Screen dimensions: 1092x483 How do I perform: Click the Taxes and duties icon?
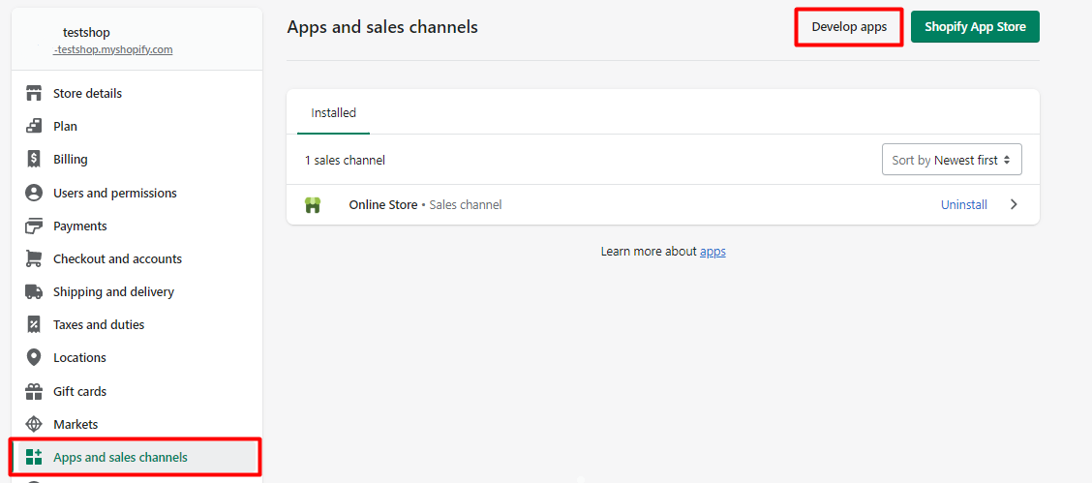[34, 324]
